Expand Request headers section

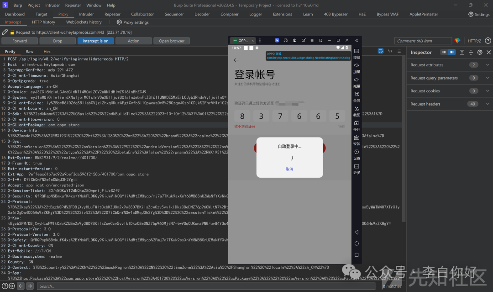[x=488, y=104]
